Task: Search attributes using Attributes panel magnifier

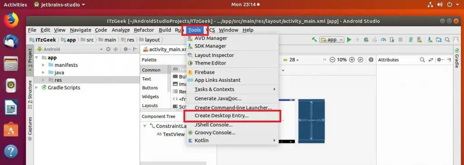Action: pos(422,60)
